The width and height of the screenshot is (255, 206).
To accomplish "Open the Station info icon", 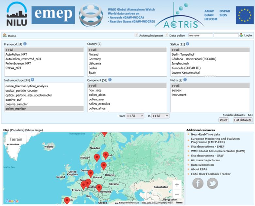I will (x=187, y=44).
